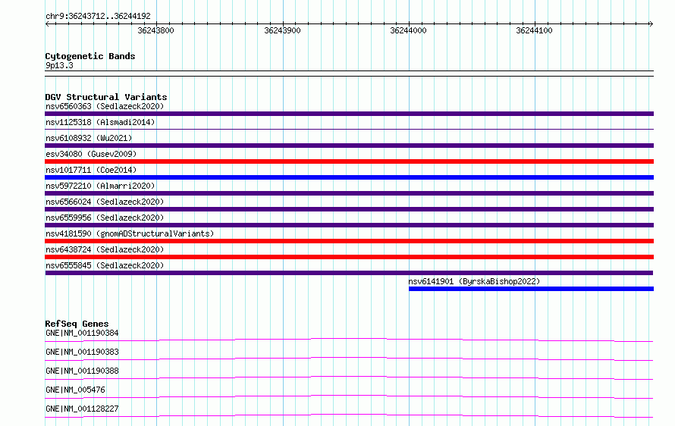675x426 pixels.
Task: Click the nsv6108932 purple variant bar
Action: (x=349, y=146)
